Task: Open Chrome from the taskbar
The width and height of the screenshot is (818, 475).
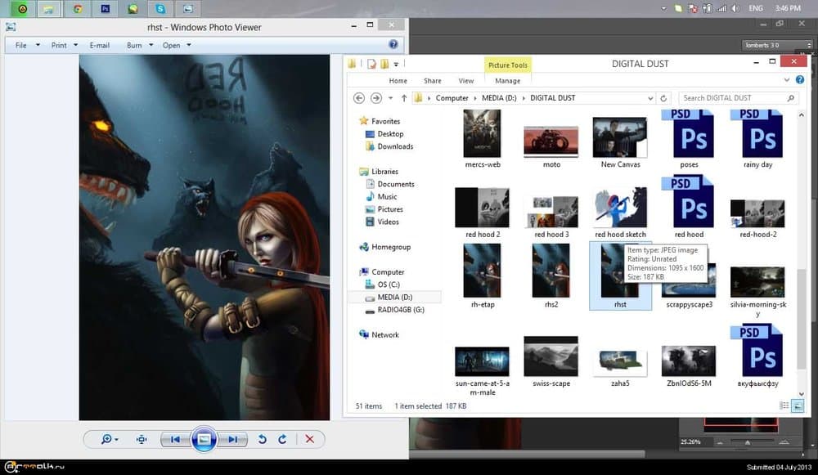Action: coord(78,8)
